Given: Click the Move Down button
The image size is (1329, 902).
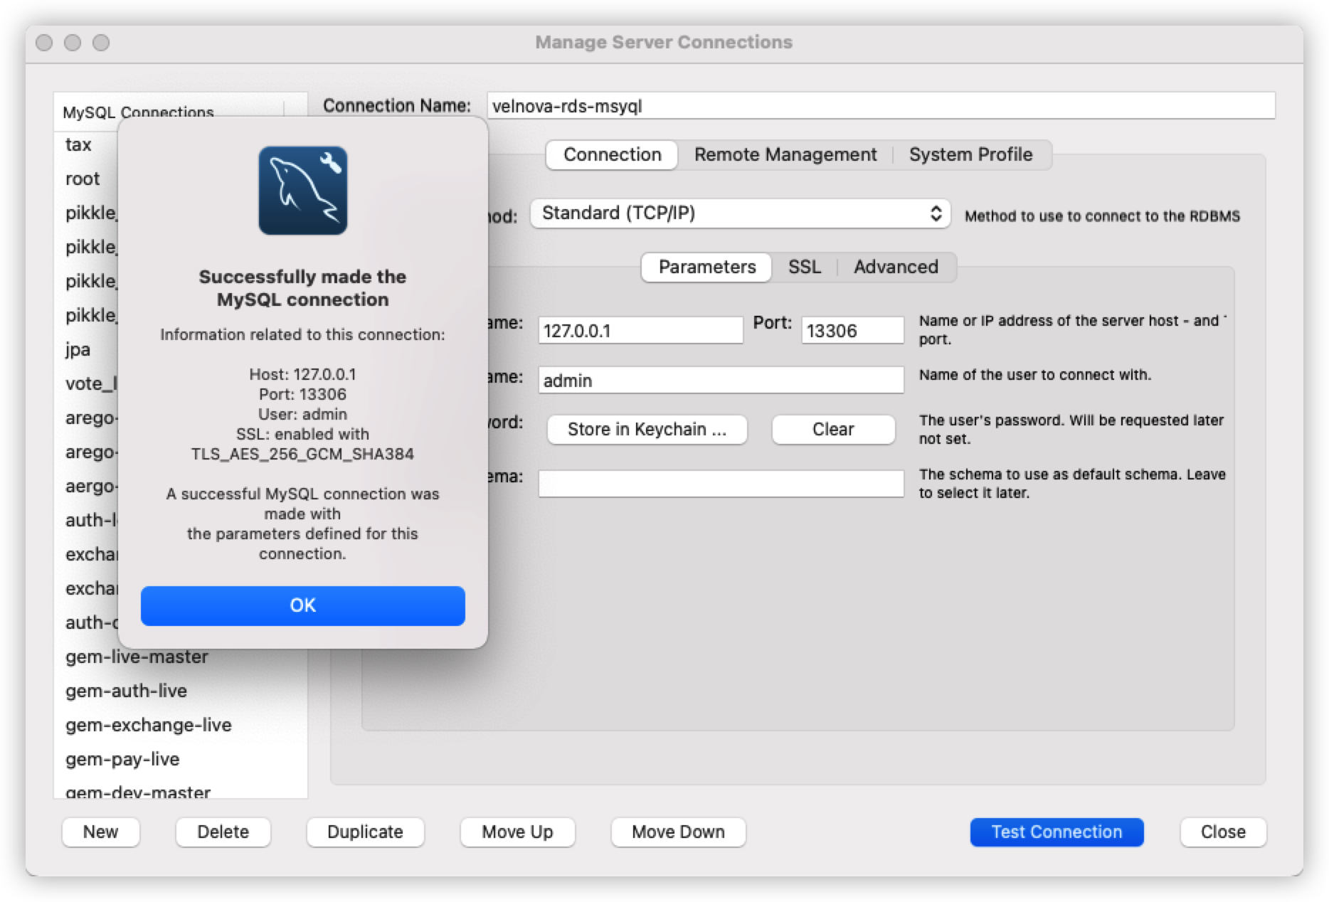Looking at the screenshot, I should point(678,832).
